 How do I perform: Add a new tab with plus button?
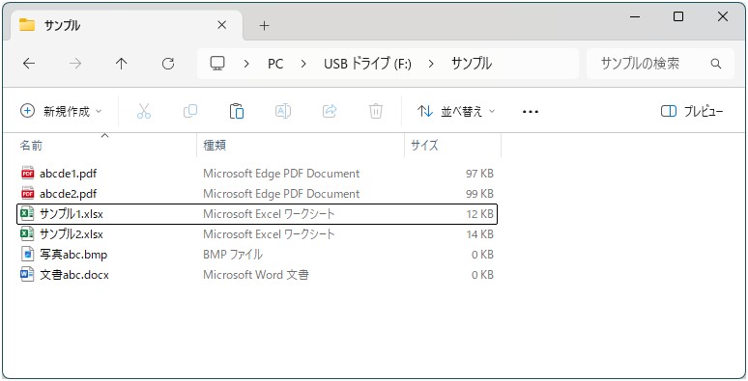(x=264, y=26)
